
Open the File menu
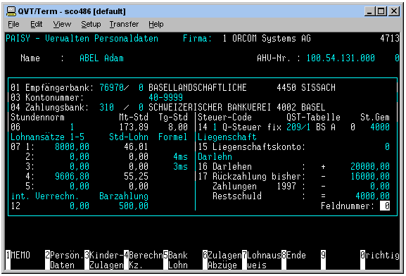point(13,24)
